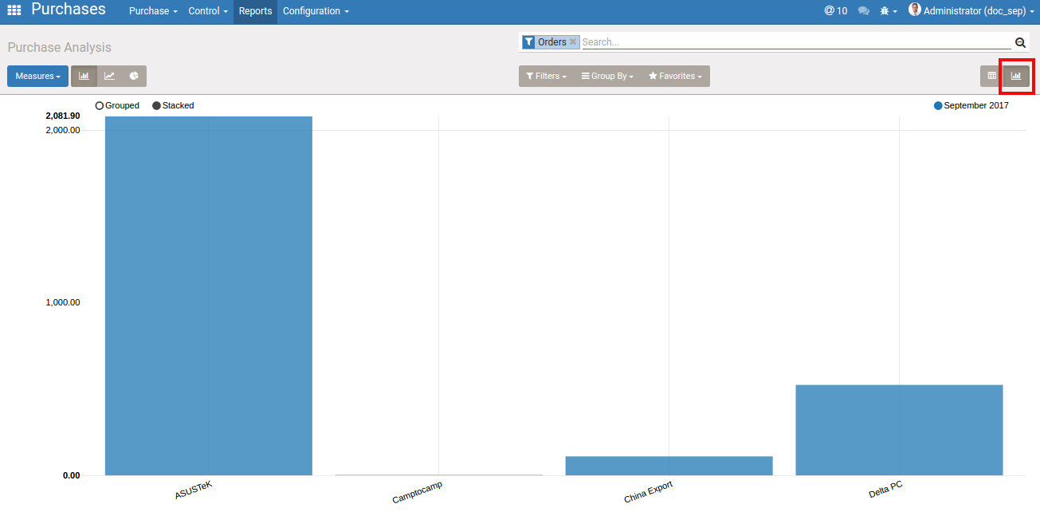Screen dimensions: 1040x512
Task: Click the Camptocamp axis label
Action: pos(417,492)
